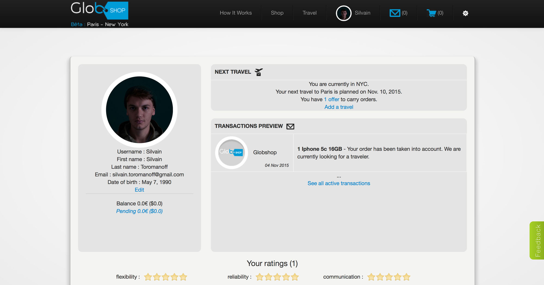Click Silvain's avatar in the navigation bar
544x285 pixels.
point(343,13)
